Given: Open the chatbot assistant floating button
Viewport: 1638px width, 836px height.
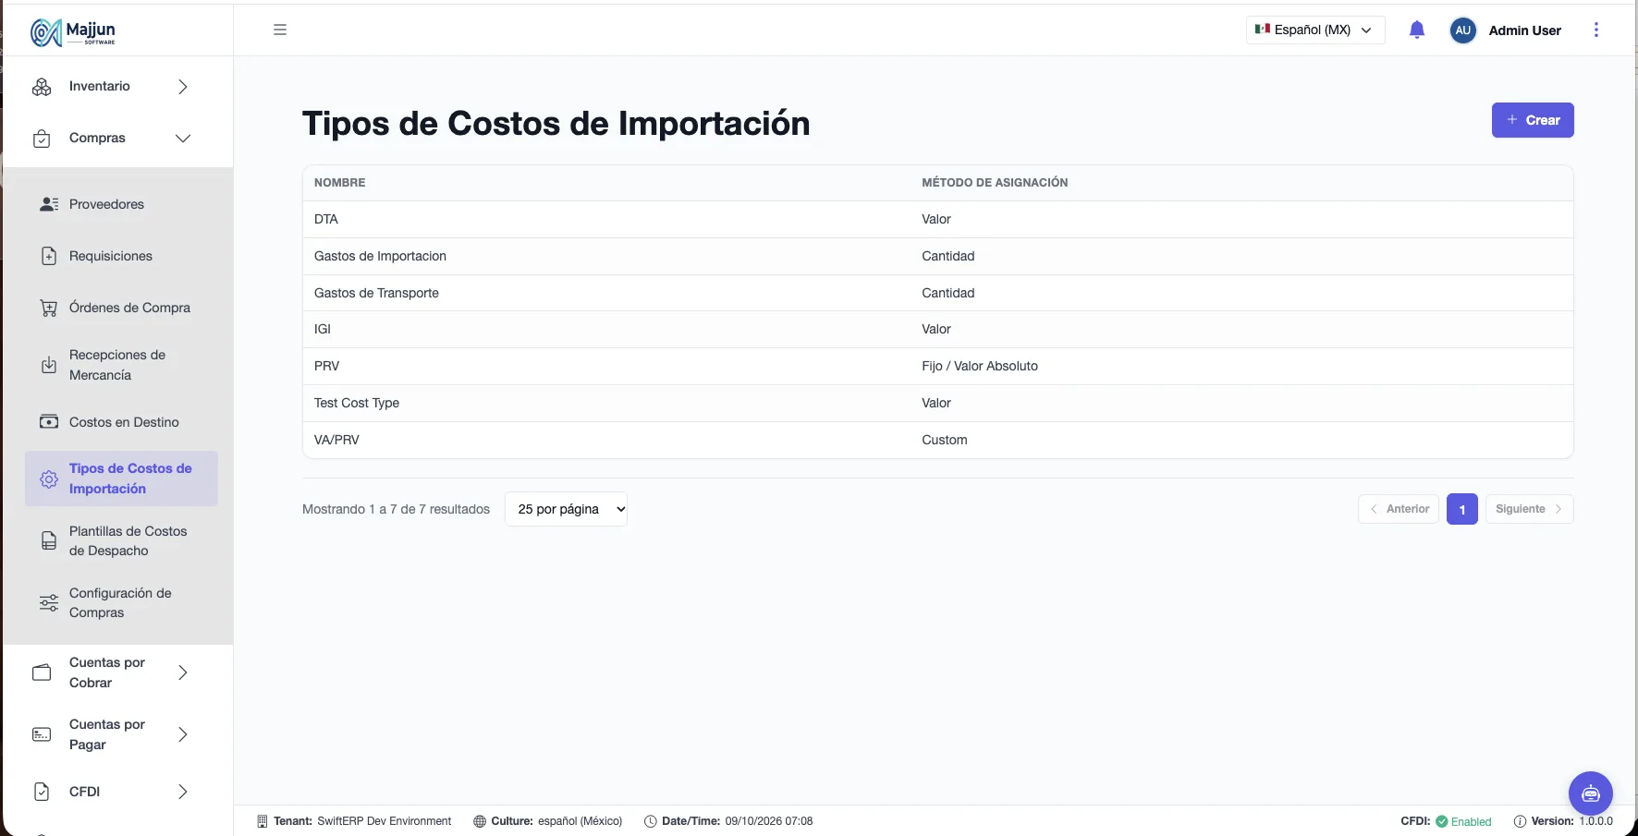Looking at the screenshot, I should (x=1591, y=794).
